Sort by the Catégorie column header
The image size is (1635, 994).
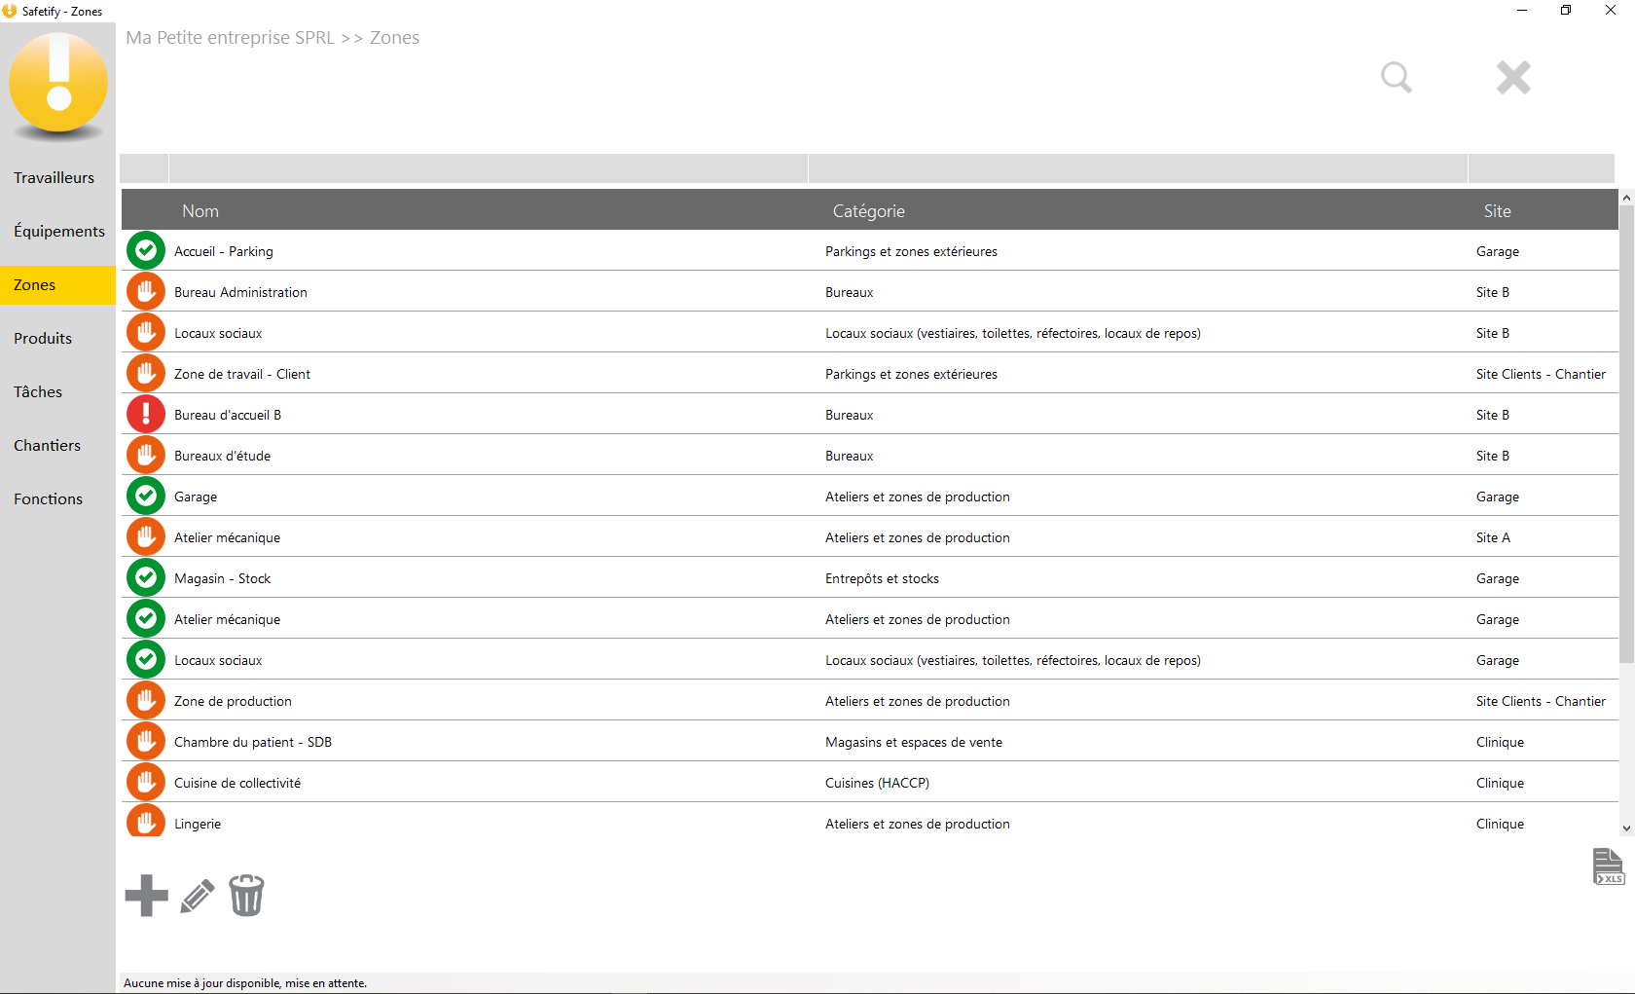[868, 211]
